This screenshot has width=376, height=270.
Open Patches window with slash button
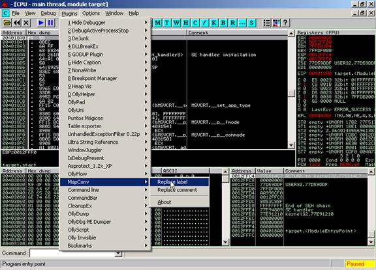[204, 23]
